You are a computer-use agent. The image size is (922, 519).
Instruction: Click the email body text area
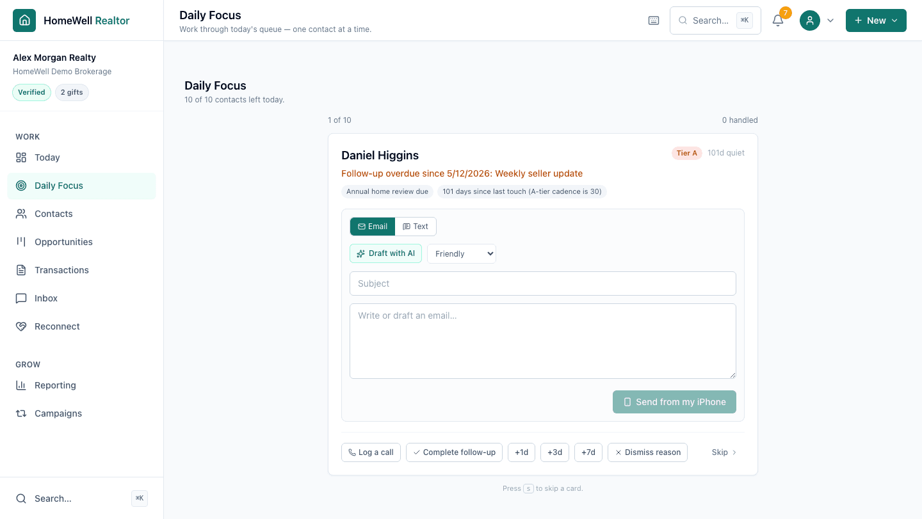coord(543,341)
